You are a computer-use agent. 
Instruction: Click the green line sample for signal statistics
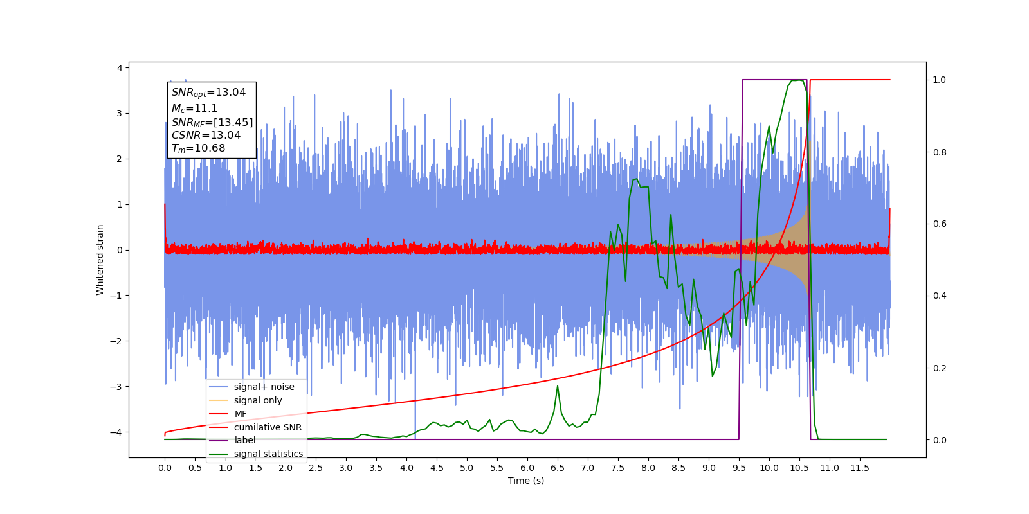219,454
